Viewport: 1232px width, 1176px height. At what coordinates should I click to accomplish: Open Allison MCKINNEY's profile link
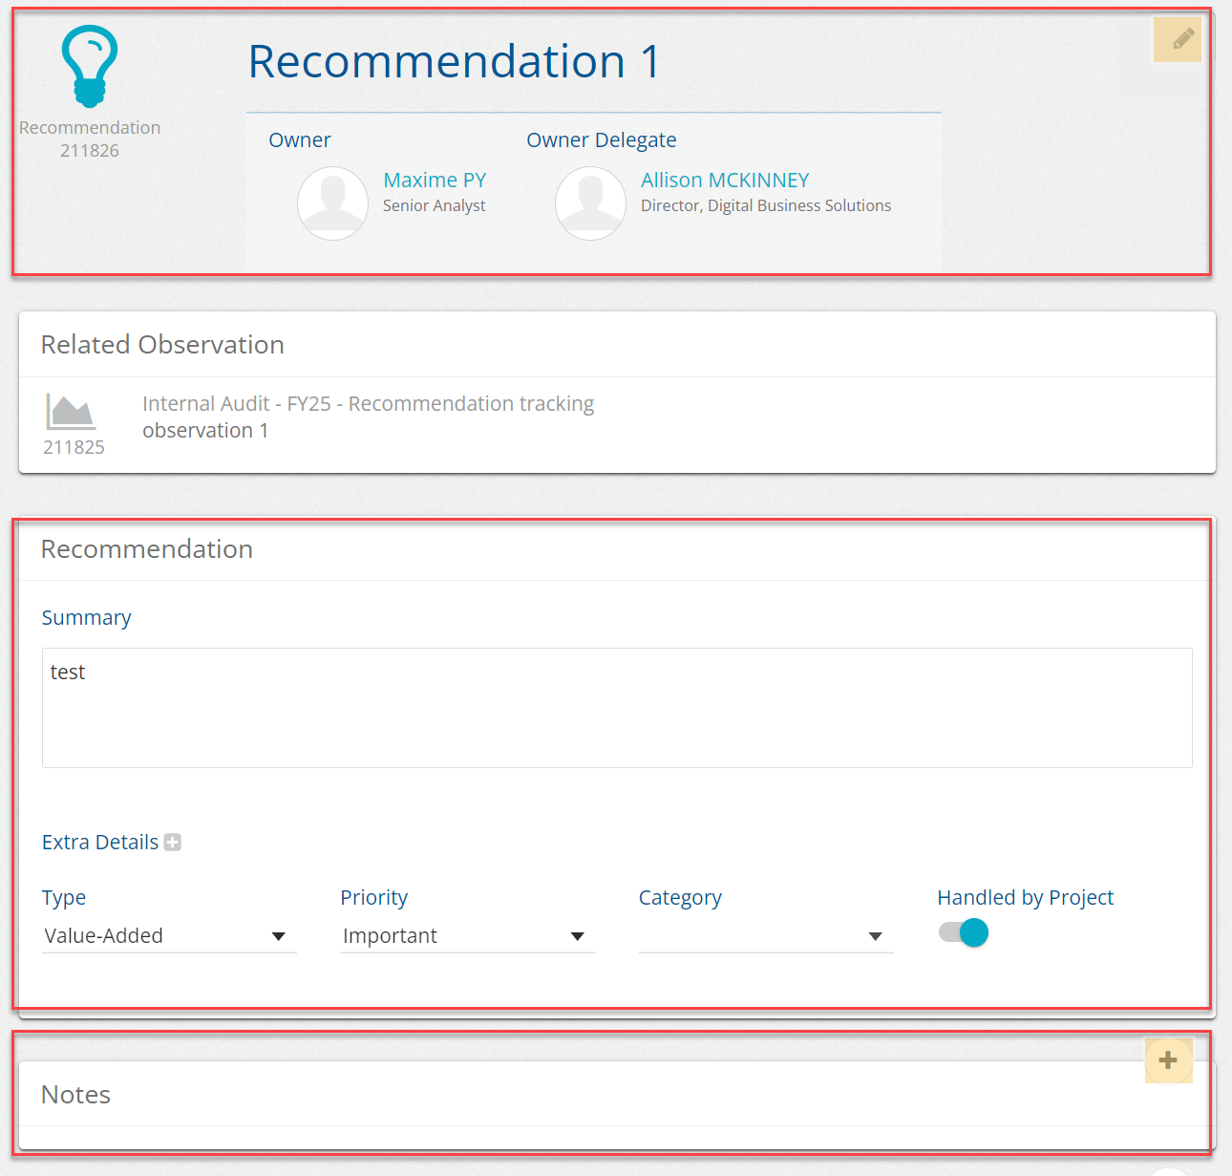[725, 181]
